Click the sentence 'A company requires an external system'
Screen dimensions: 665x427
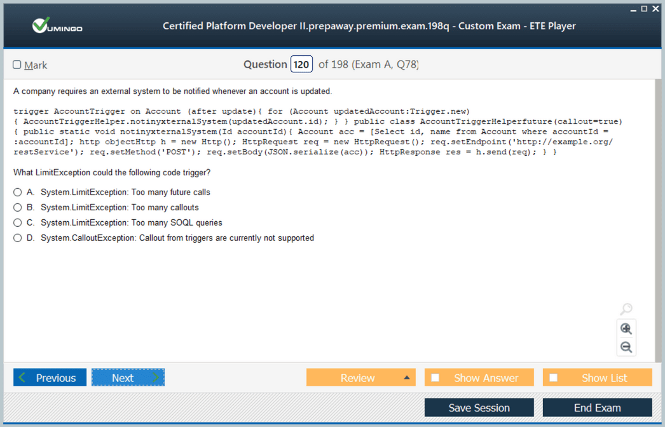tap(173, 91)
